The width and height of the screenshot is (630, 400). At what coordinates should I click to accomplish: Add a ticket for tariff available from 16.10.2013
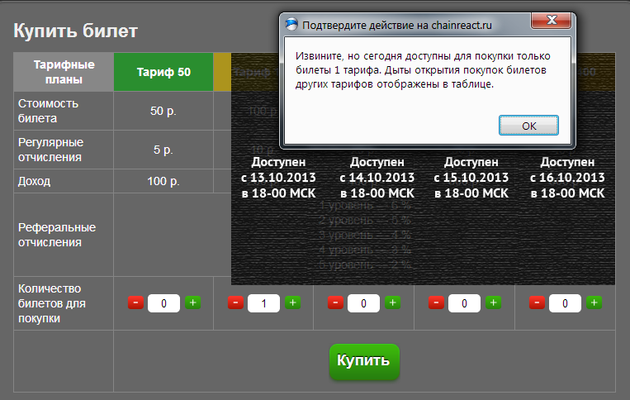(x=594, y=303)
